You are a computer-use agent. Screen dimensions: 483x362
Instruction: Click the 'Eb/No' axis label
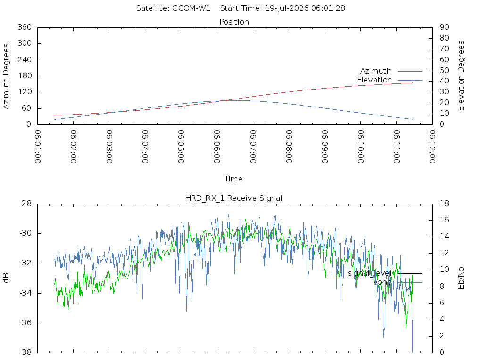461,278
